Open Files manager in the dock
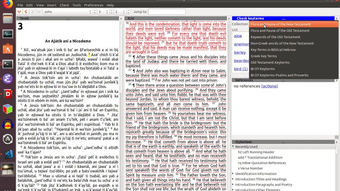Viewport: 340px width, 191px height. (8, 19)
